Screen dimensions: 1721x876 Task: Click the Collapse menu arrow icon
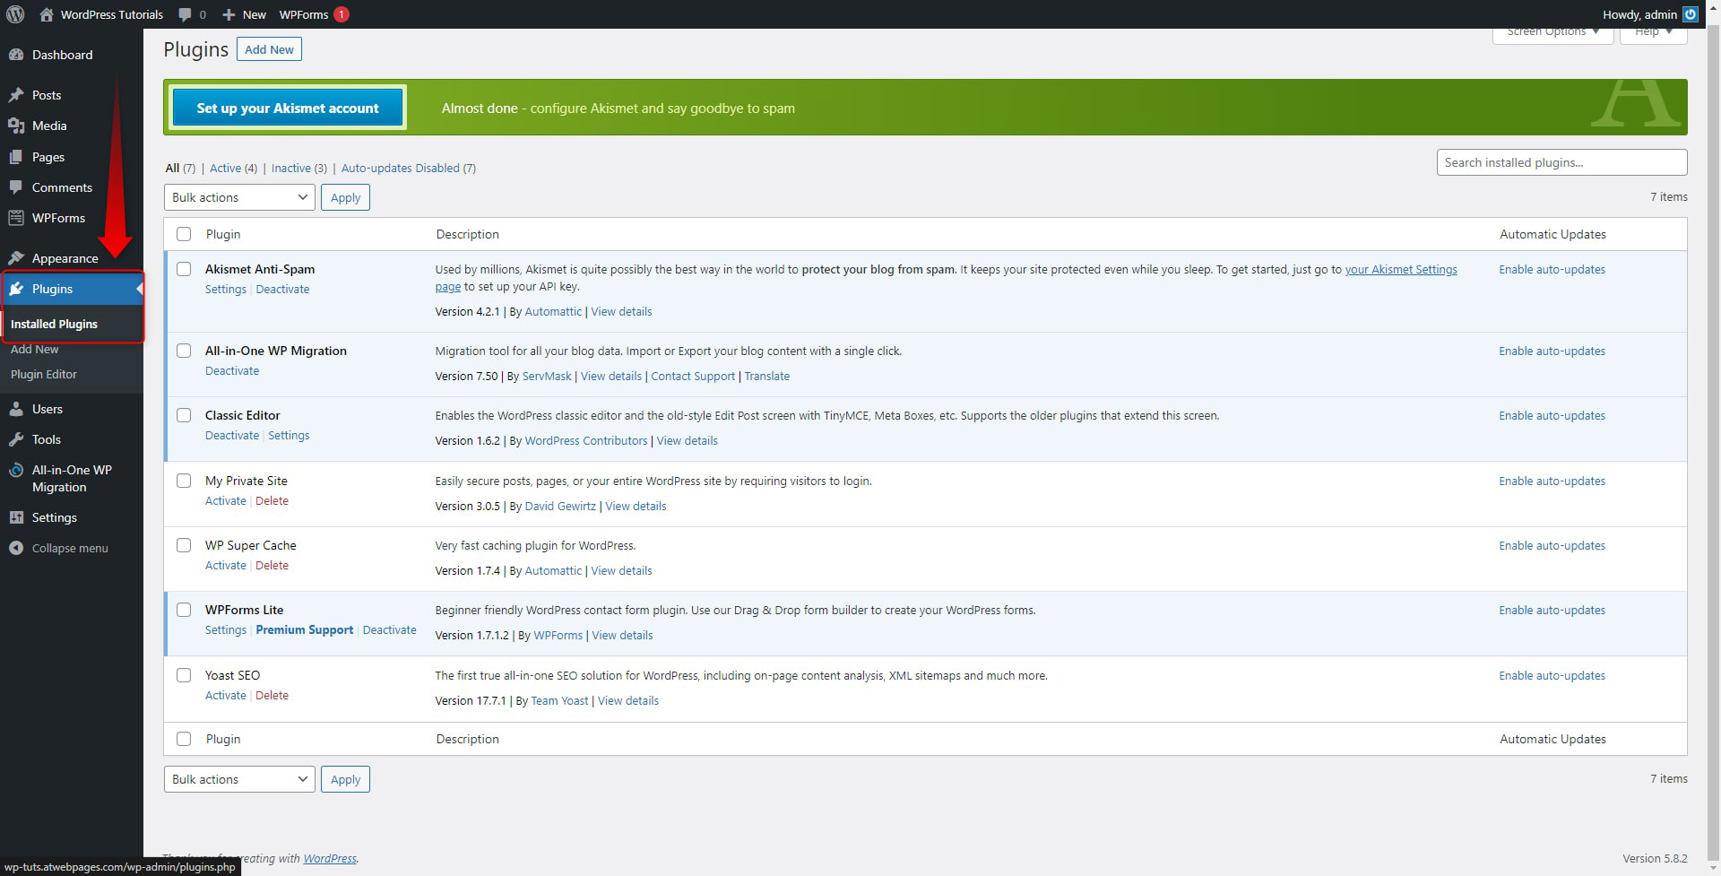(16, 548)
